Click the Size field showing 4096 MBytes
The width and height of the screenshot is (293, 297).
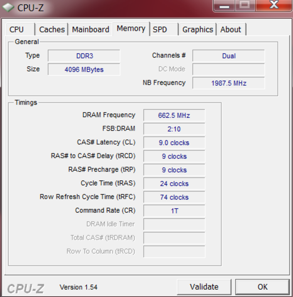[84, 69]
